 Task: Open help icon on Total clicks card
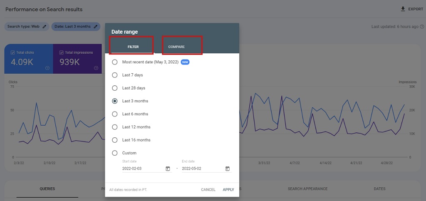(47, 68)
